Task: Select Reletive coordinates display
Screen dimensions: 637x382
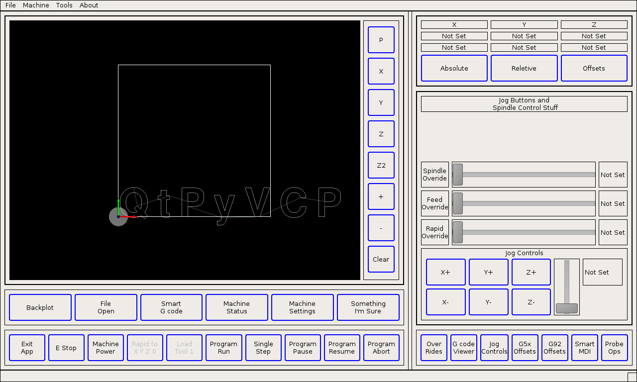Action: (524, 68)
